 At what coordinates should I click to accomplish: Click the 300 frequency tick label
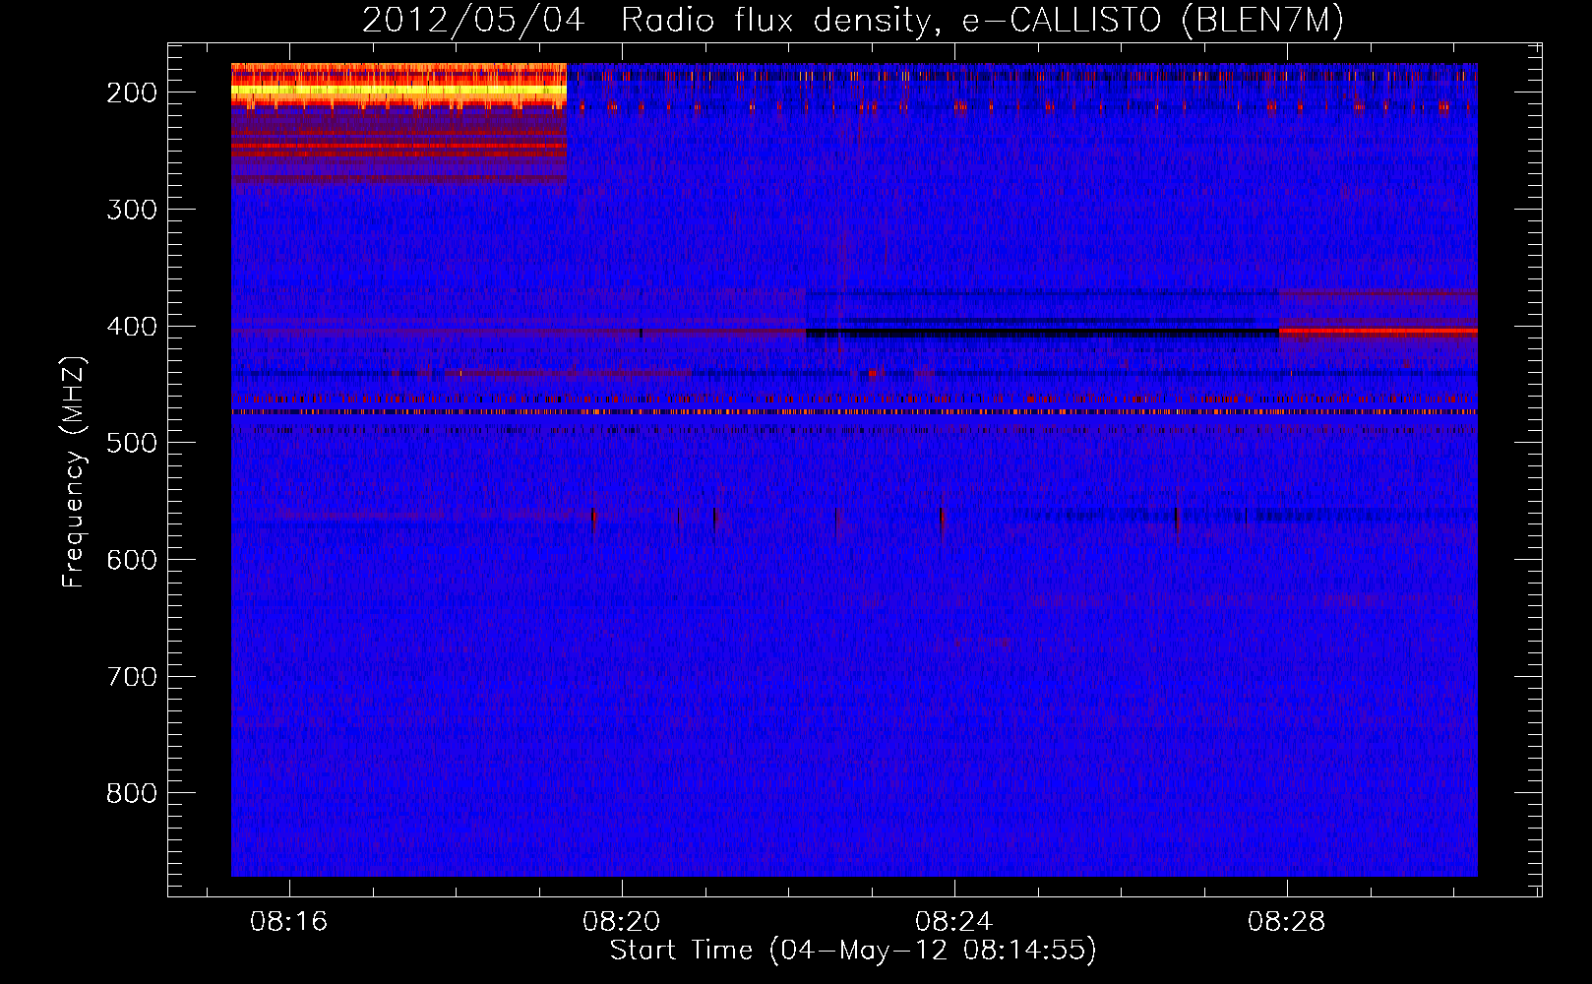click(x=132, y=210)
